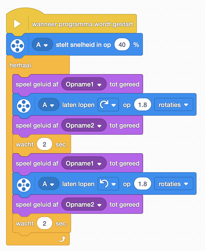Open first Opname1 sound dropdown
The width and height of the screenshot is (205, 251).
click(84, 84)
